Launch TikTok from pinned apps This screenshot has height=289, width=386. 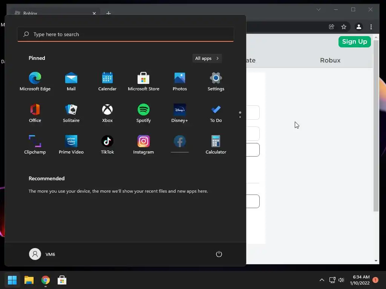[x=107, y=145]
